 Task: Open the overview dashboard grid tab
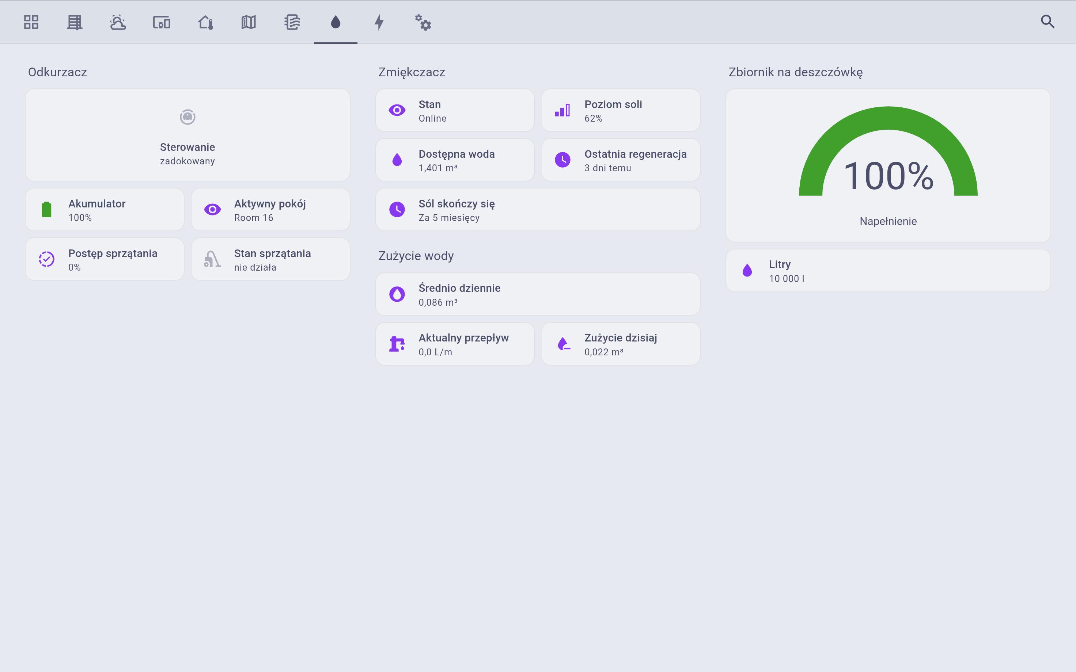click(31, 22)
